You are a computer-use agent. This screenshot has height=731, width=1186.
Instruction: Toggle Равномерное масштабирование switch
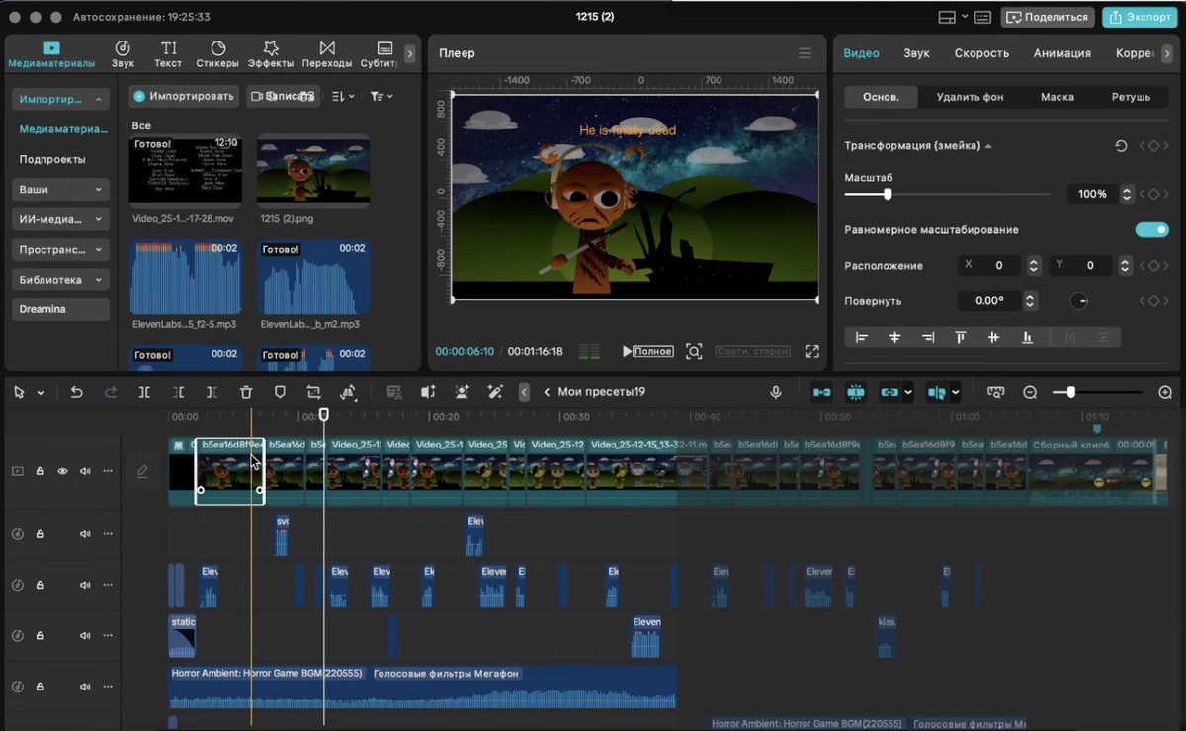[x=1151, y=230]
